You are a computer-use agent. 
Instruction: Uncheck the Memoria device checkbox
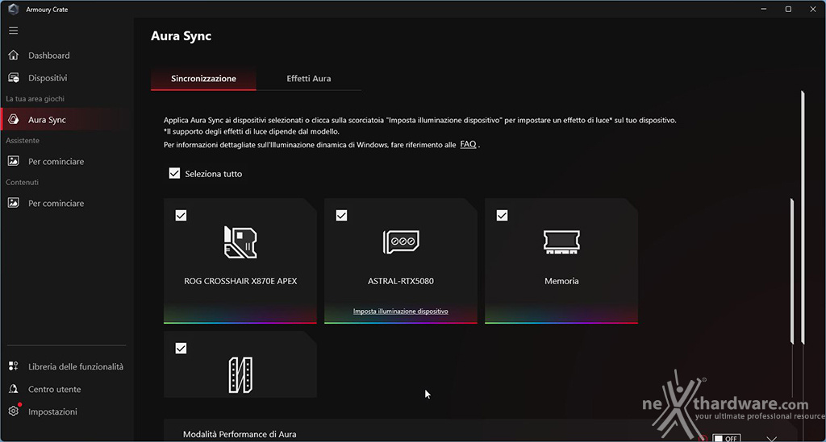coord(502,216)
